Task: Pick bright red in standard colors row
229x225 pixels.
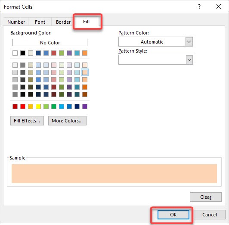Action: pyautogui.click(x=23, y=106)
